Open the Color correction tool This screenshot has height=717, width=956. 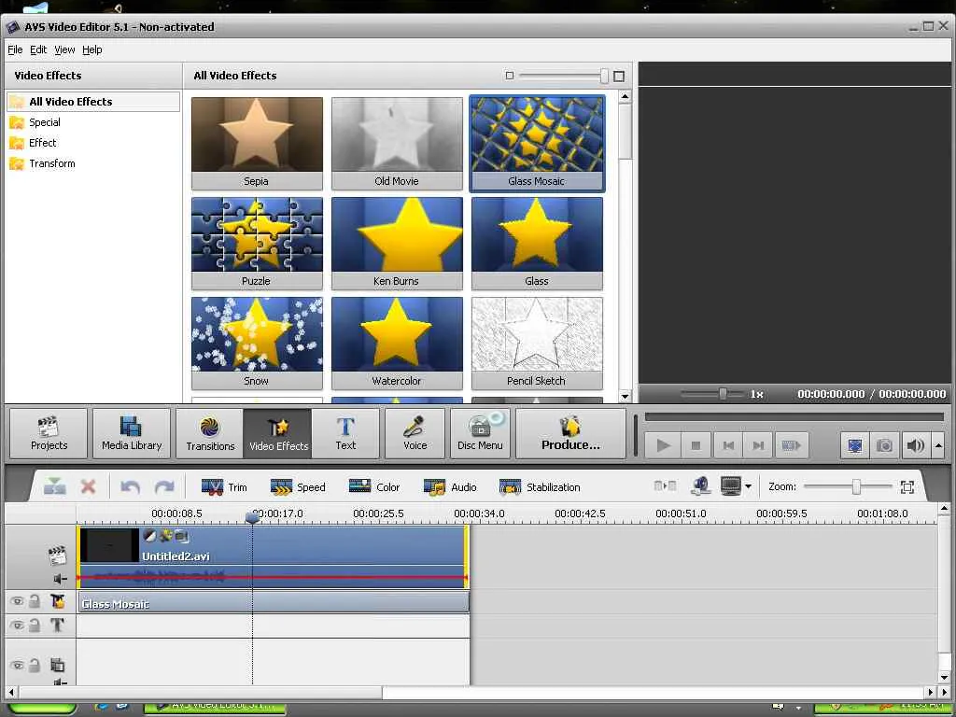click(373, 486)
